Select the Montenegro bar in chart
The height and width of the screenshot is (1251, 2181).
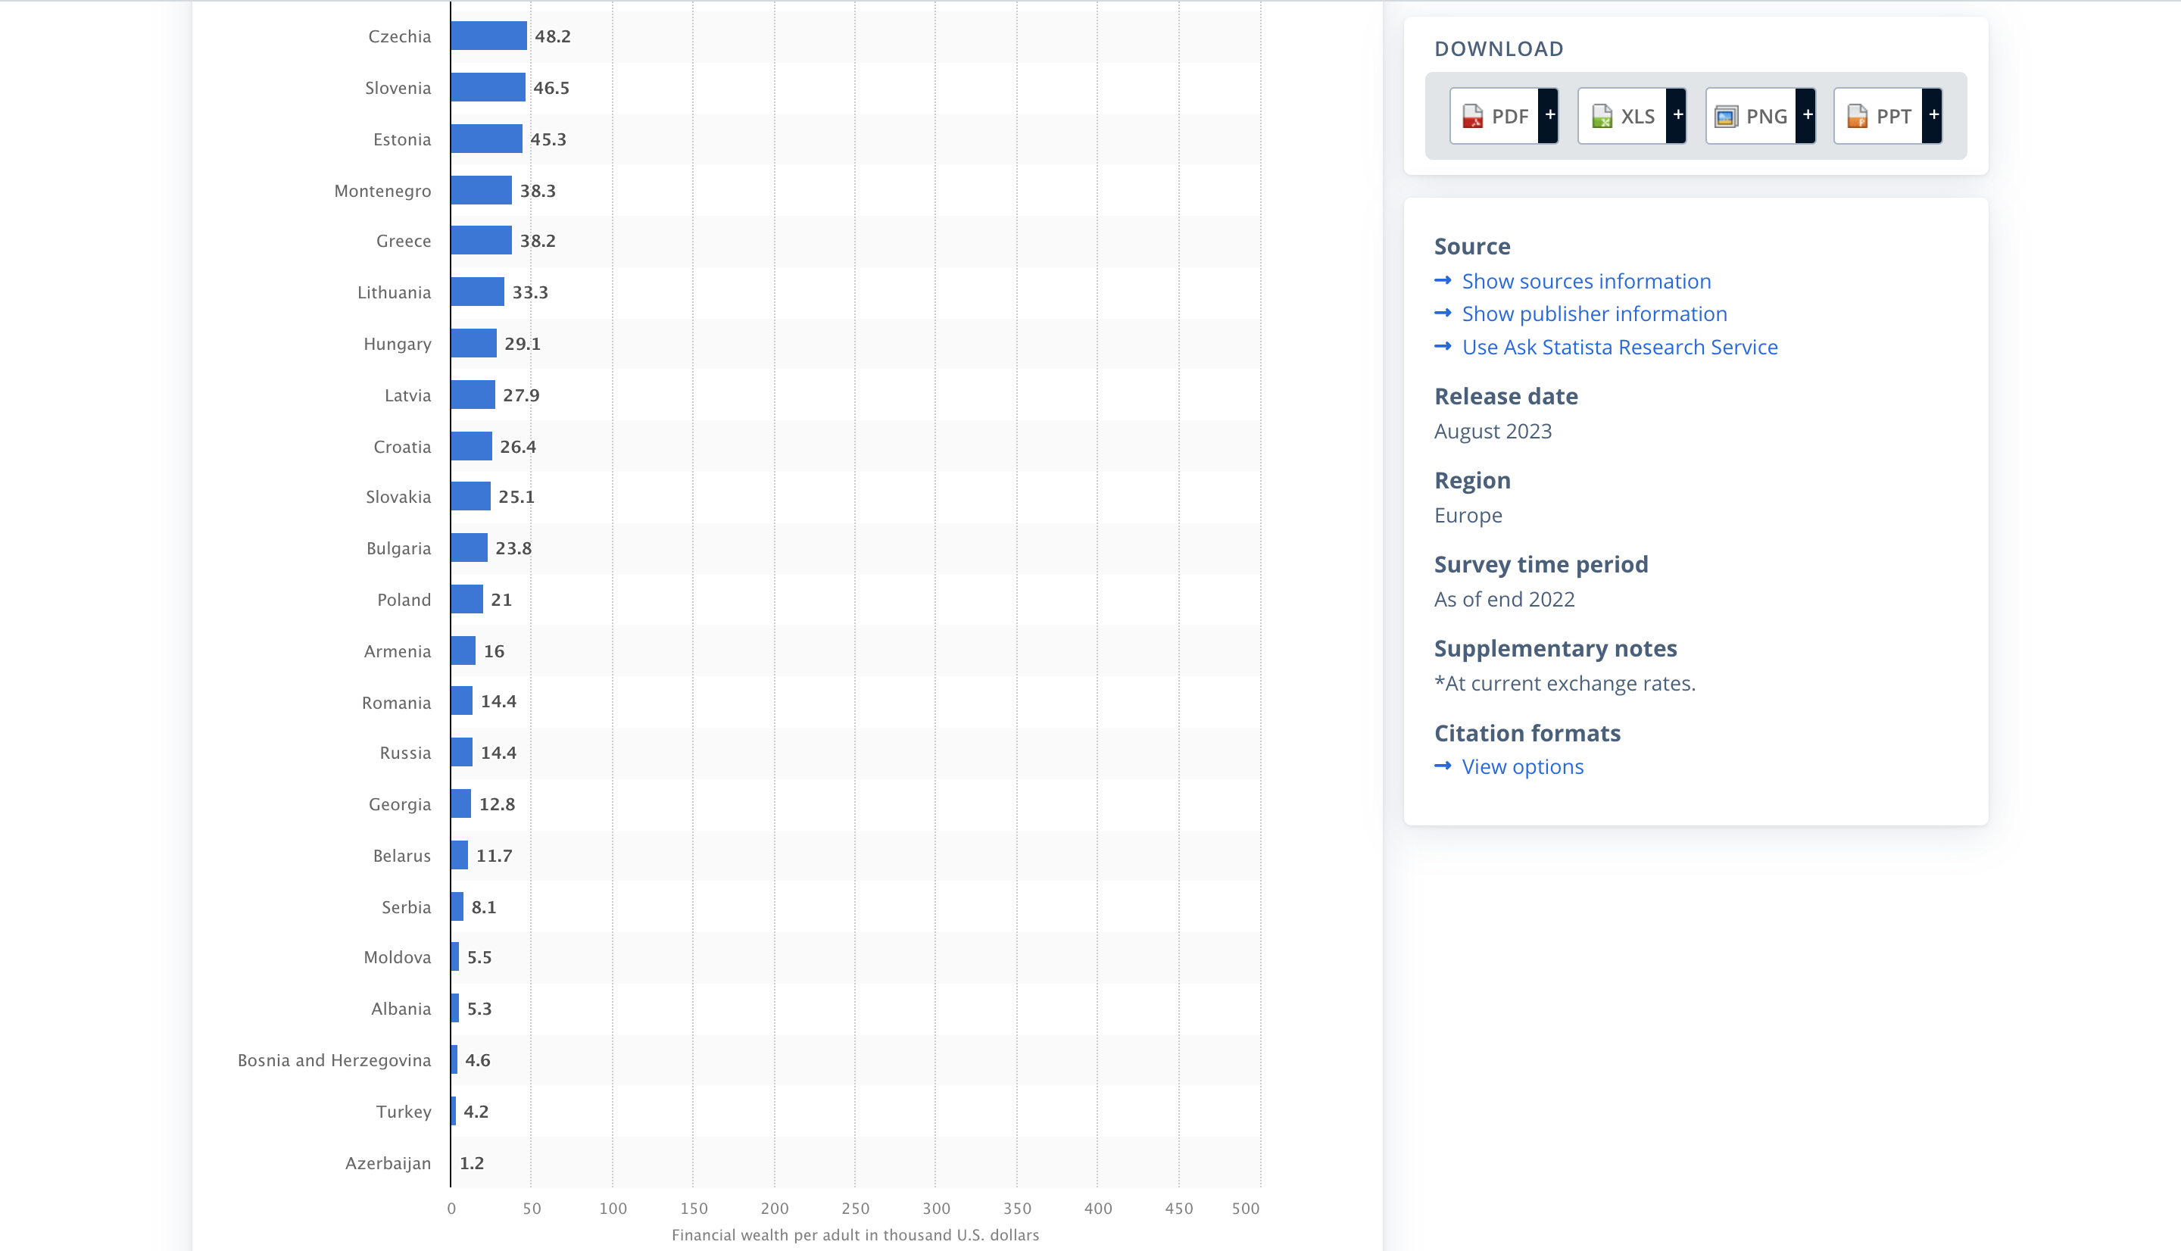tap(481, 190)
